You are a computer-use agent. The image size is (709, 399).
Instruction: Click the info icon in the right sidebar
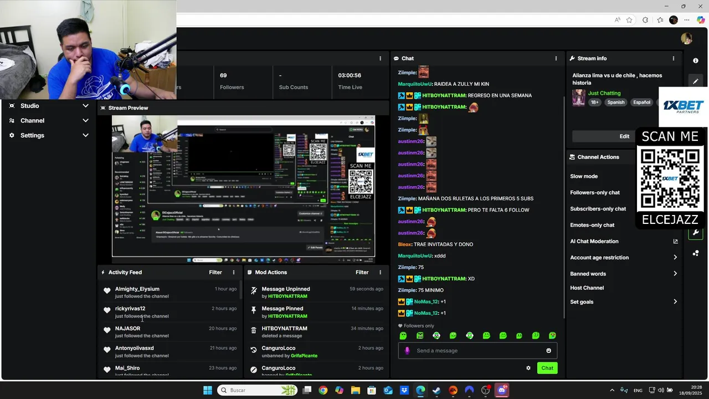(x=696, y=60)
